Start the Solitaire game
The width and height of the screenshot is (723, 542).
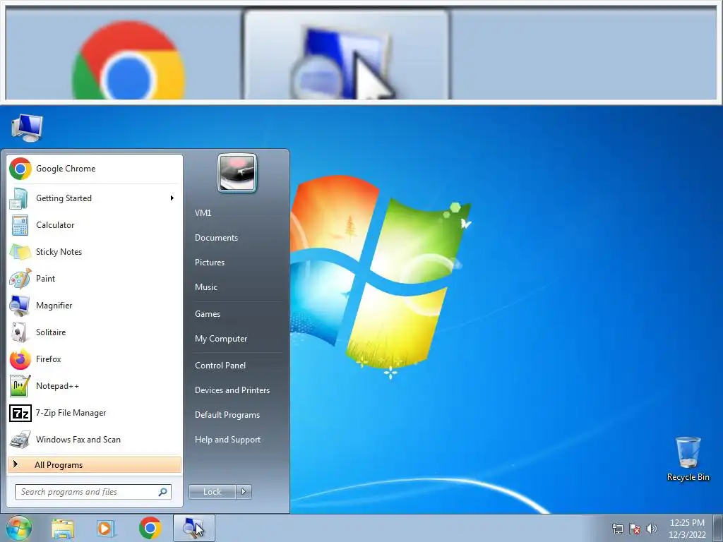[x=95, y=332]
